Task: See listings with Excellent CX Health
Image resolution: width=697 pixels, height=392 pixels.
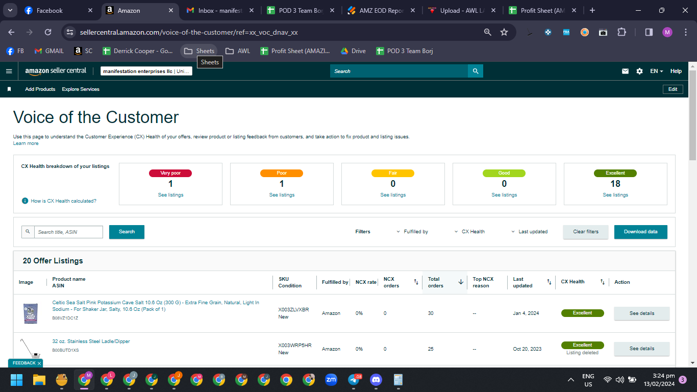Action: 615,195
